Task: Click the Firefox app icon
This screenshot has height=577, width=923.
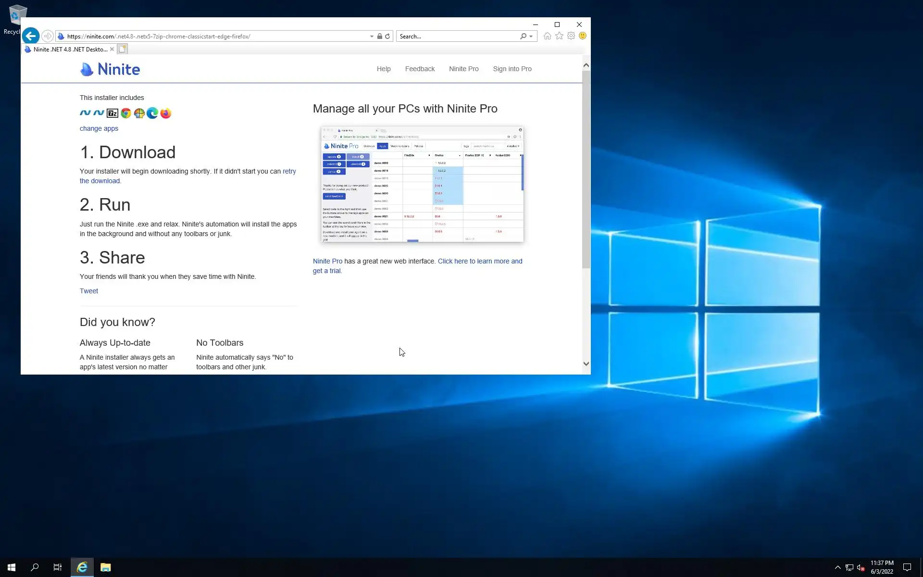Action: click(x=166, y=113)
